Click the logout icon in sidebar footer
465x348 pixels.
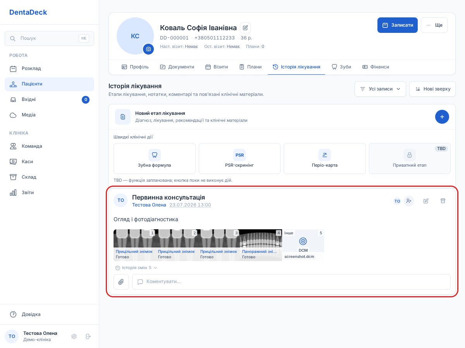click(x=88, y=336)
